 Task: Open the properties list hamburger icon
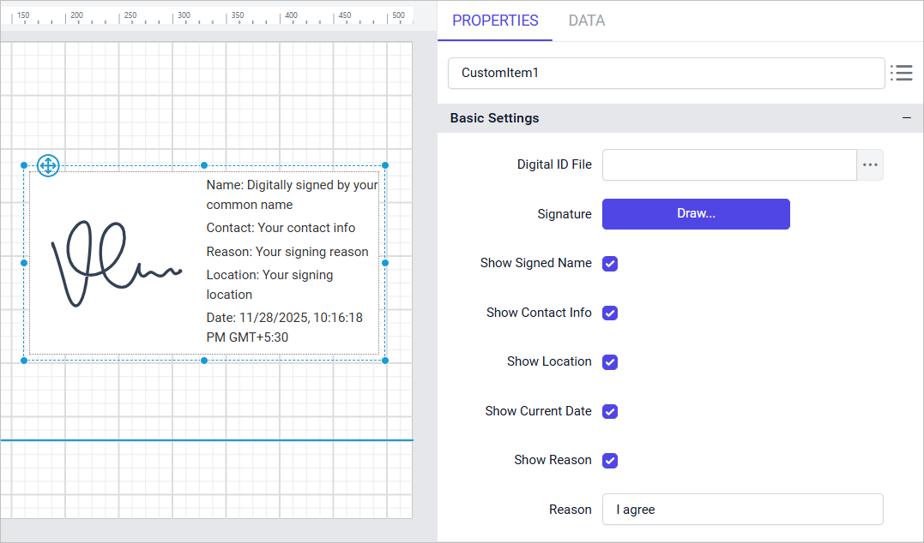[x=902, y=74]
